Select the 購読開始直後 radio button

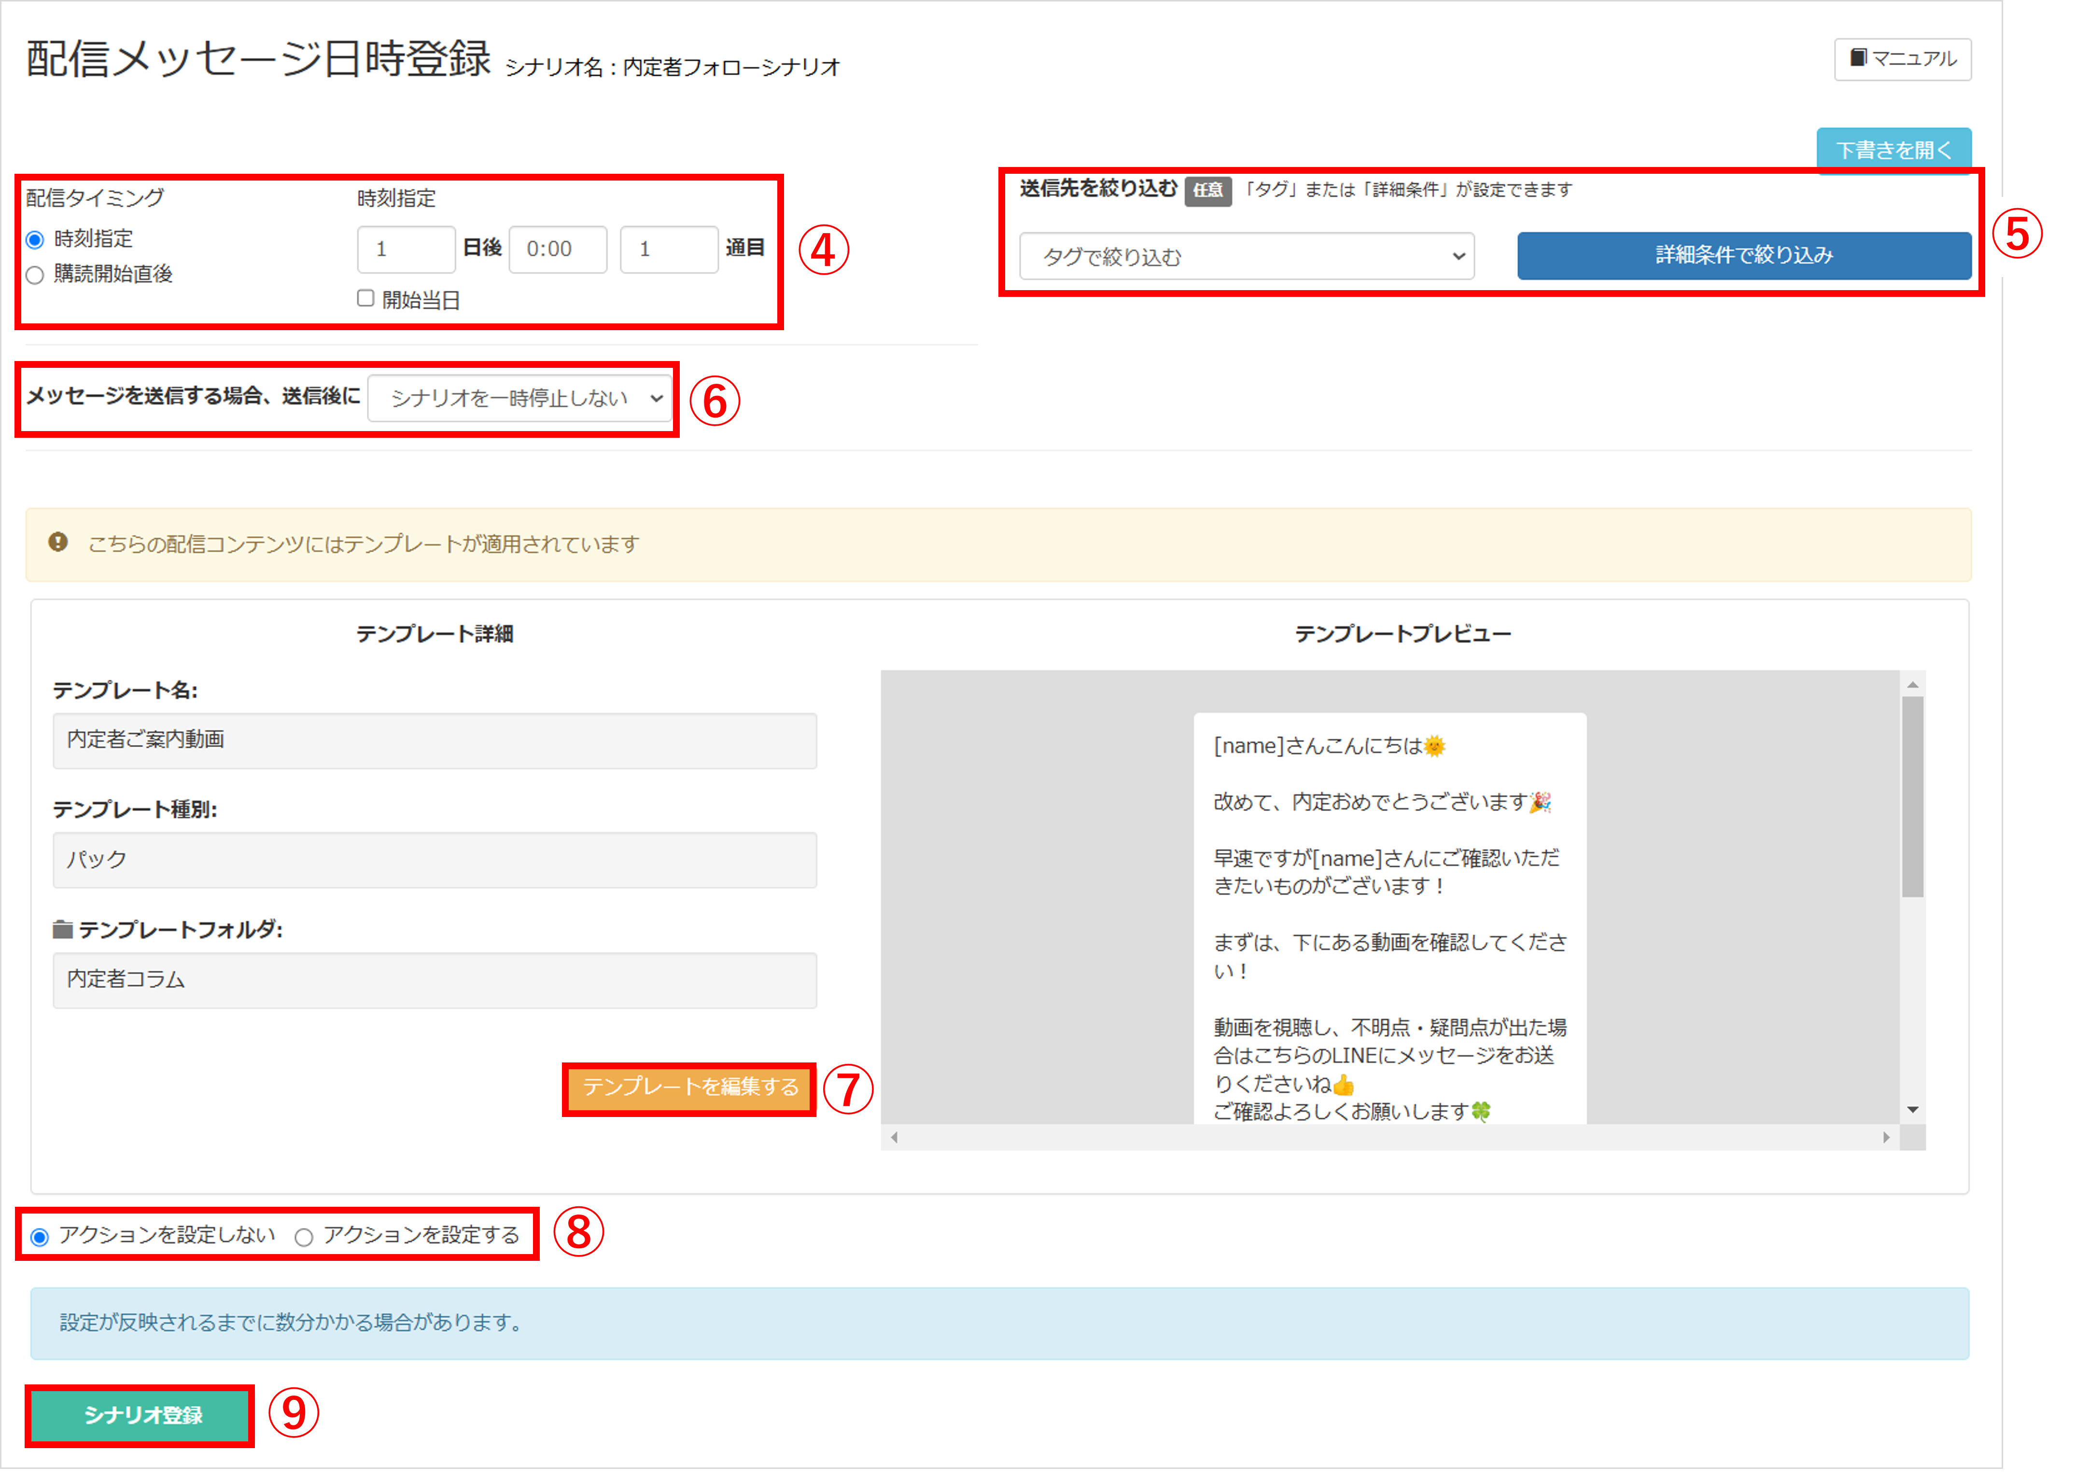[35, 274]
